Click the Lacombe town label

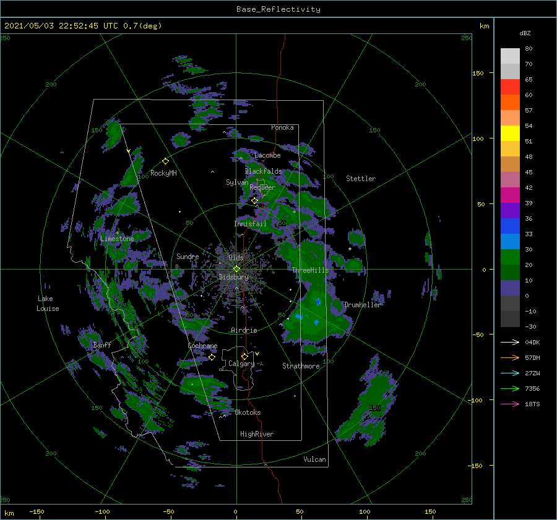tap(267, 155)
